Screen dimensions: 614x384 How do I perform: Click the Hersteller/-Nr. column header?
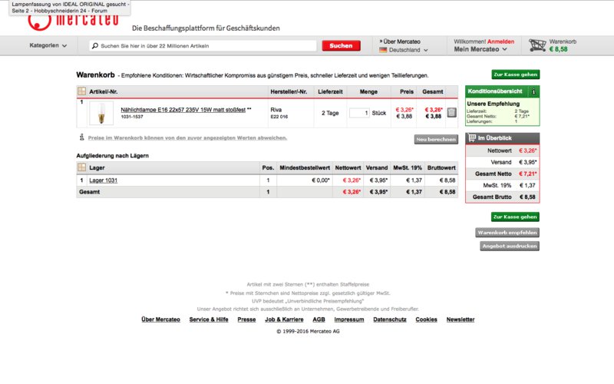[289, 91]
